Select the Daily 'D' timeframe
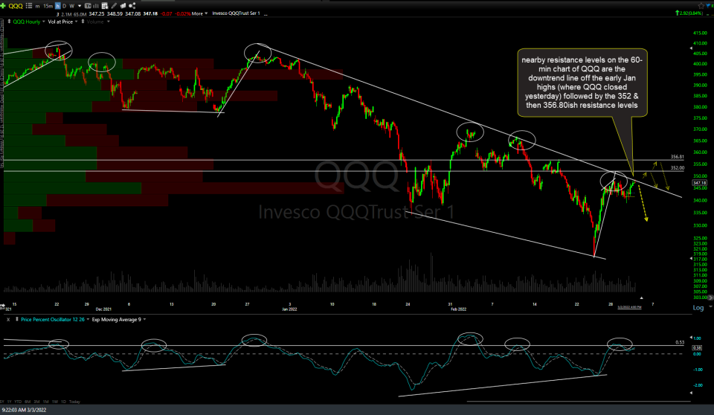714x415 pixels. (x=64, y=6)
